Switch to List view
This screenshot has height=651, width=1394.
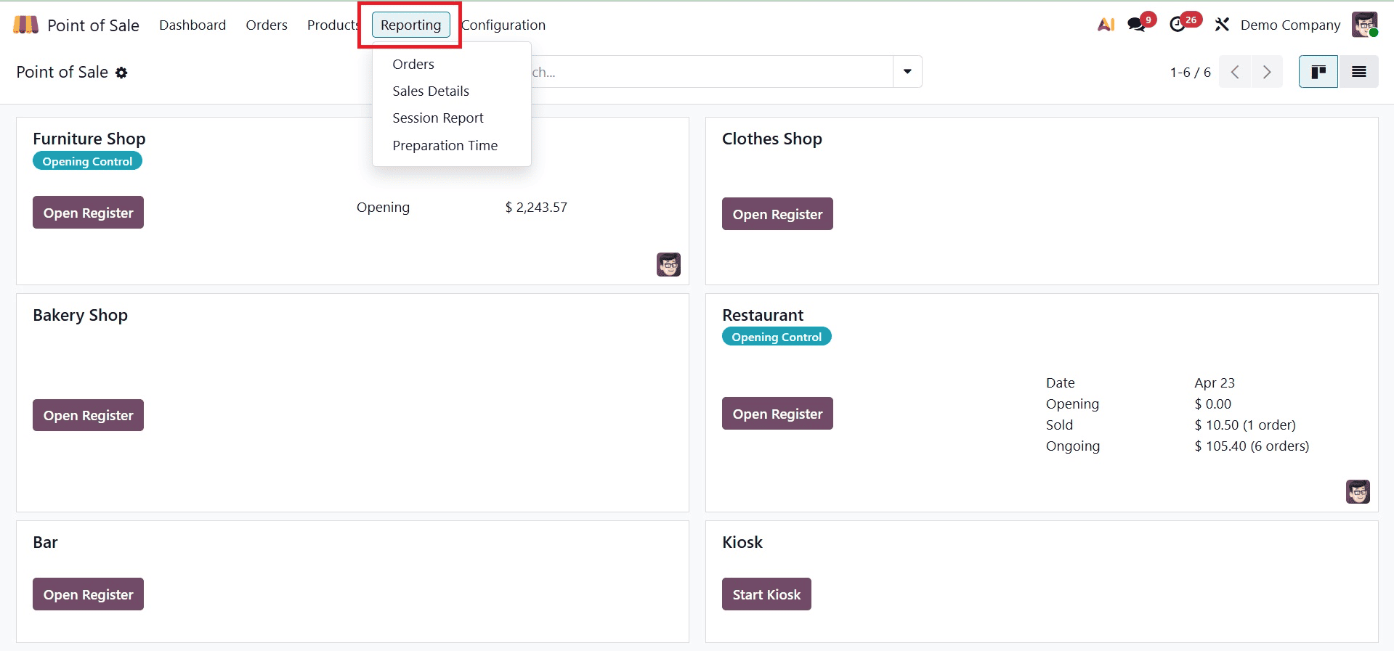pyautogui.click(x=1358, y=72)
